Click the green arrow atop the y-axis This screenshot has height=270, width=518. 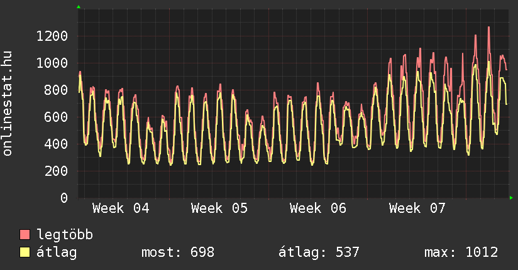(x=79, y=7)
